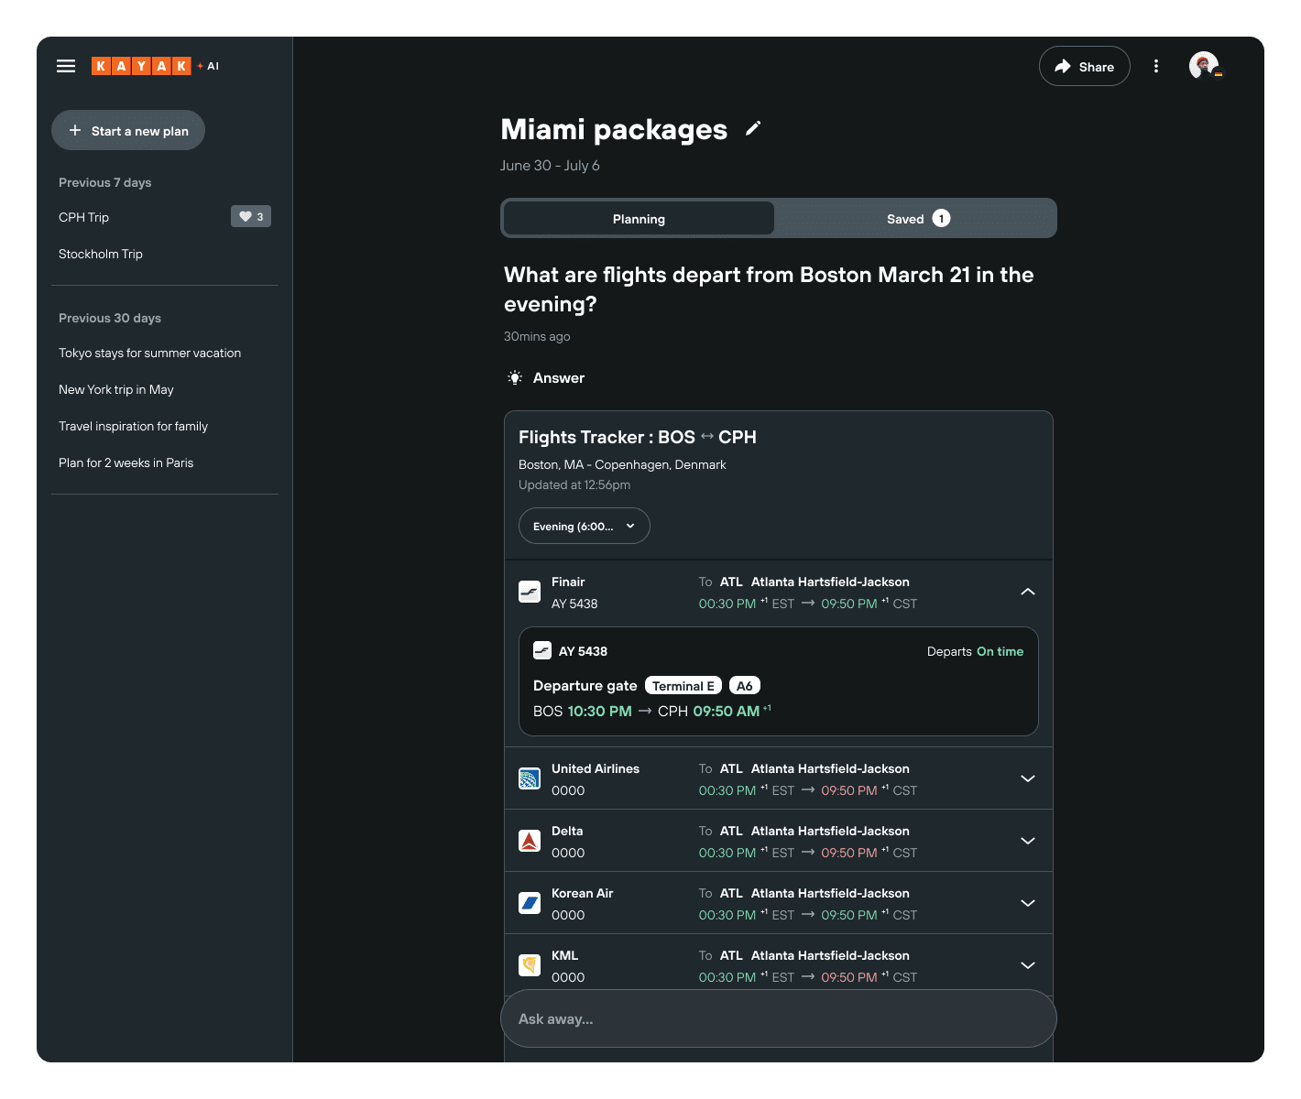Expand the Delta flight row

[x=1028, y=842]
